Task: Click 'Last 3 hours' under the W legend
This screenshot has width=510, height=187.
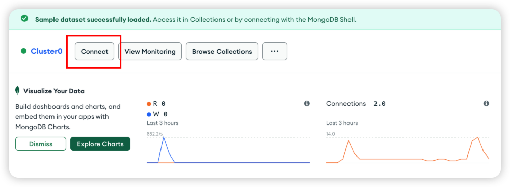Action: pos(163,123)
